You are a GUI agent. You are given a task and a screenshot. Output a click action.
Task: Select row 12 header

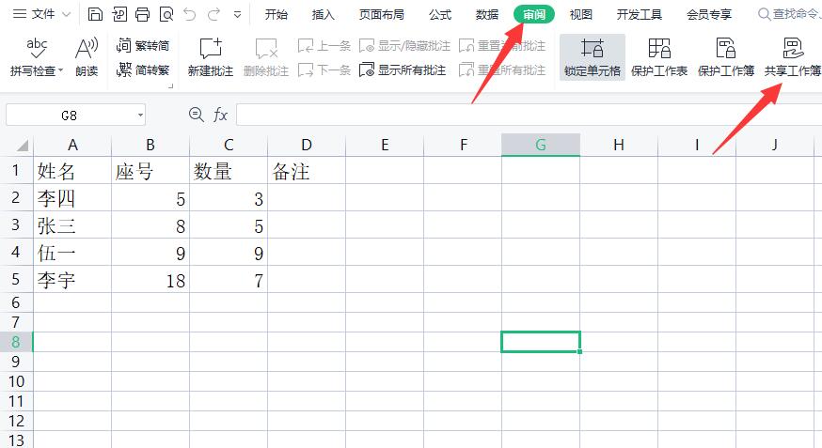click(16, 421)
